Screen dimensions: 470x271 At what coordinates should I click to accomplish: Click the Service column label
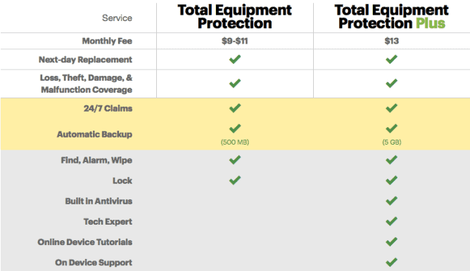coord(117,18)
